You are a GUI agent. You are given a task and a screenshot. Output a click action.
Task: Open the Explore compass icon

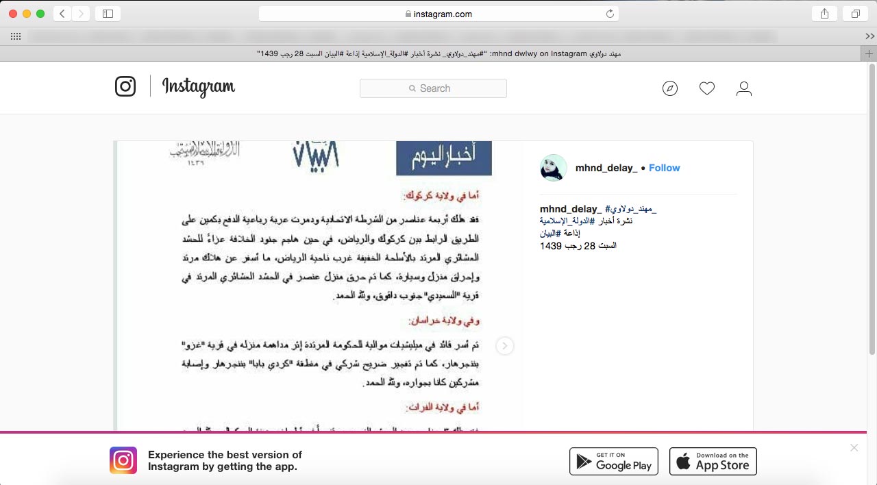pyautogui.click(x=670, y=88)
